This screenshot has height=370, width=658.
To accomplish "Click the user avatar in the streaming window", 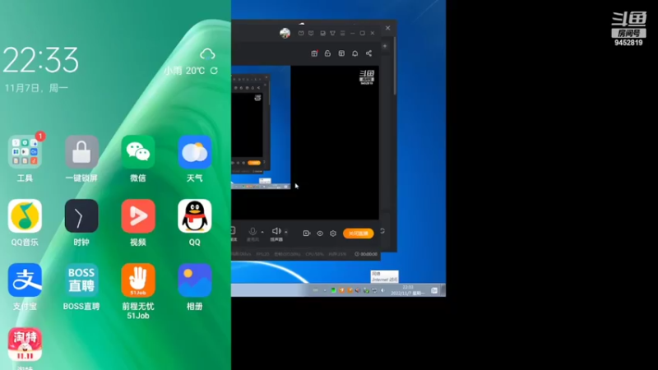I will tap(285, 33).
